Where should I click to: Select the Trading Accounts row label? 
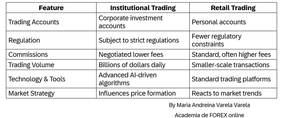click(x=51, y=22)
